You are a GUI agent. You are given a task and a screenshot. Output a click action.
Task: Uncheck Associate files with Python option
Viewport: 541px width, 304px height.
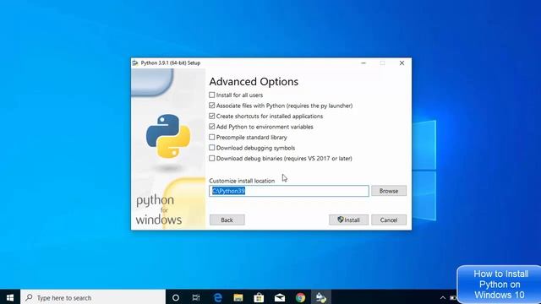212,106
